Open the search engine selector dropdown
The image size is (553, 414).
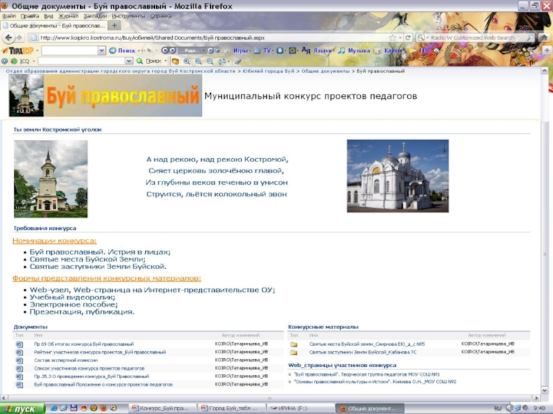(x=427, y=38)
